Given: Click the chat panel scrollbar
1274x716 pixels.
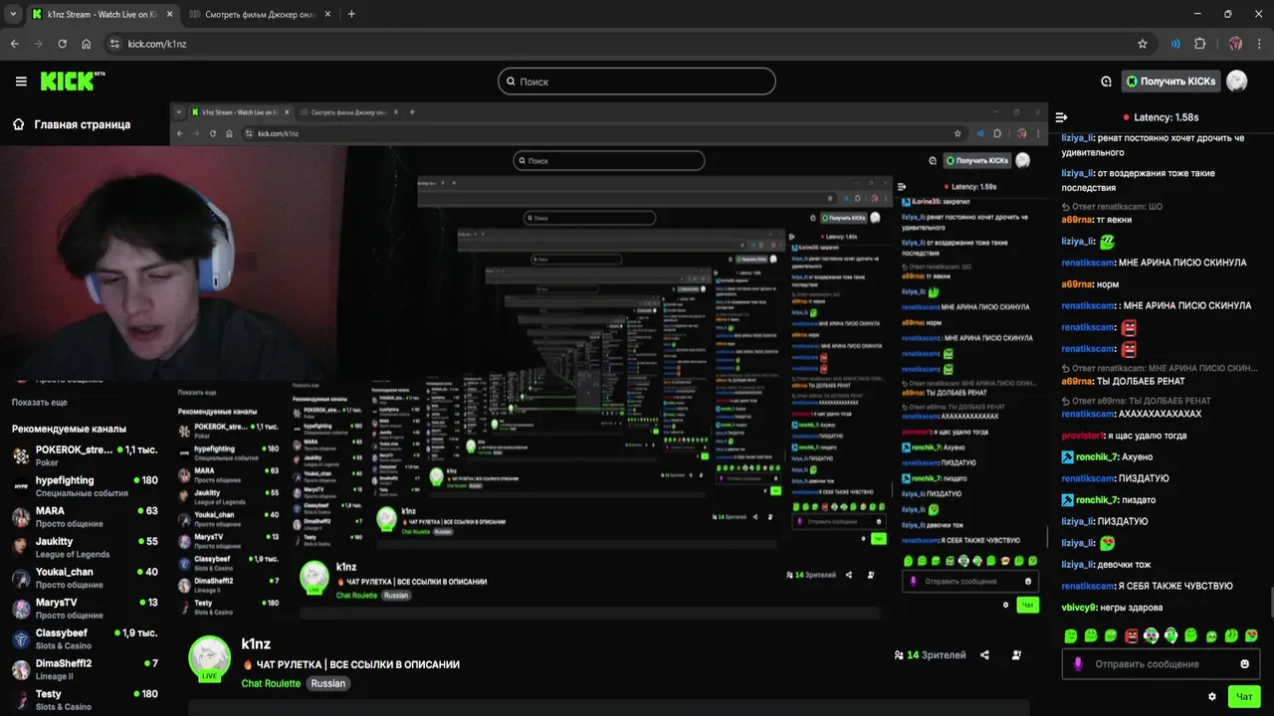Looking at the screenshot, I should pyautogui.click(x=1270, y=603).
